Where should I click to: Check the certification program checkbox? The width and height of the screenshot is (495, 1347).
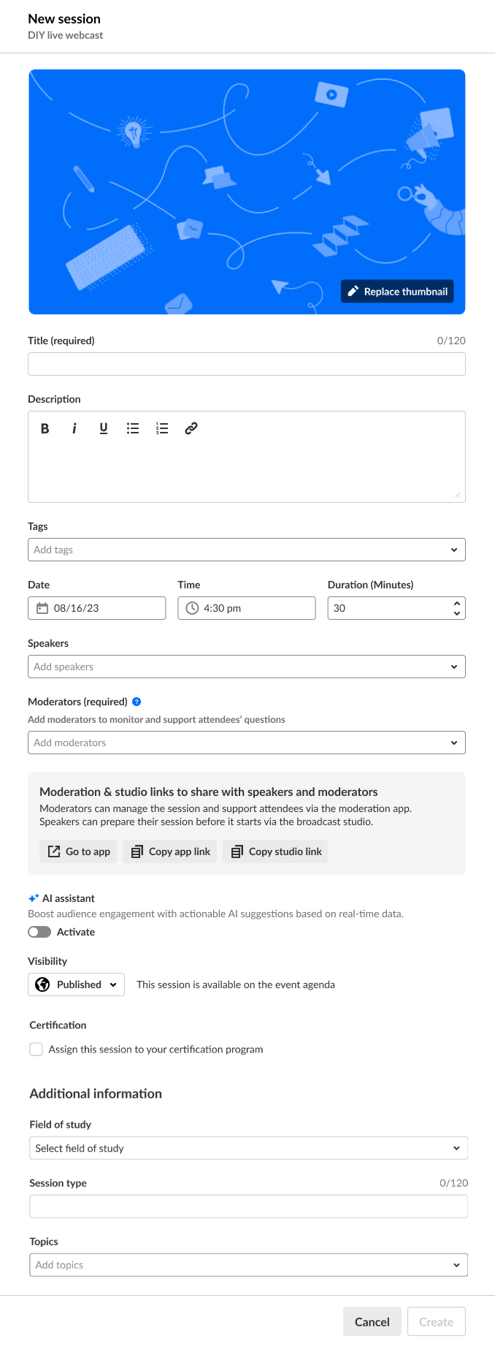37,1050
